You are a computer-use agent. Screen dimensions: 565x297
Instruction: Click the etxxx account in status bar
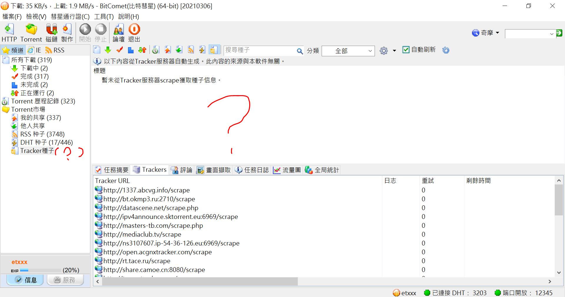405,293
